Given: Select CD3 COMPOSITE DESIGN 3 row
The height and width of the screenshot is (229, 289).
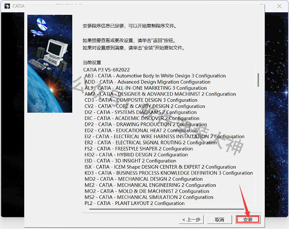Looking at the screenshot, I should pyautogui.click(x=141, y=100).
